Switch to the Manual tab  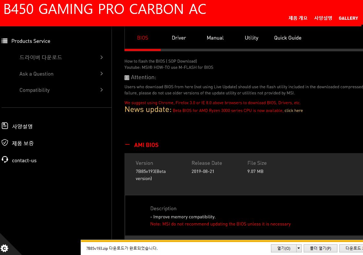pyautogui.click(x=215, y=38)
